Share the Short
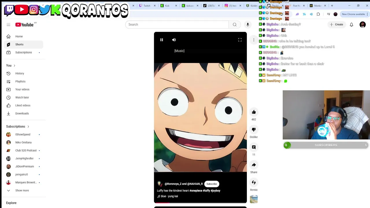The width and height of the screenshot is (370, 208). pos(254,165)
